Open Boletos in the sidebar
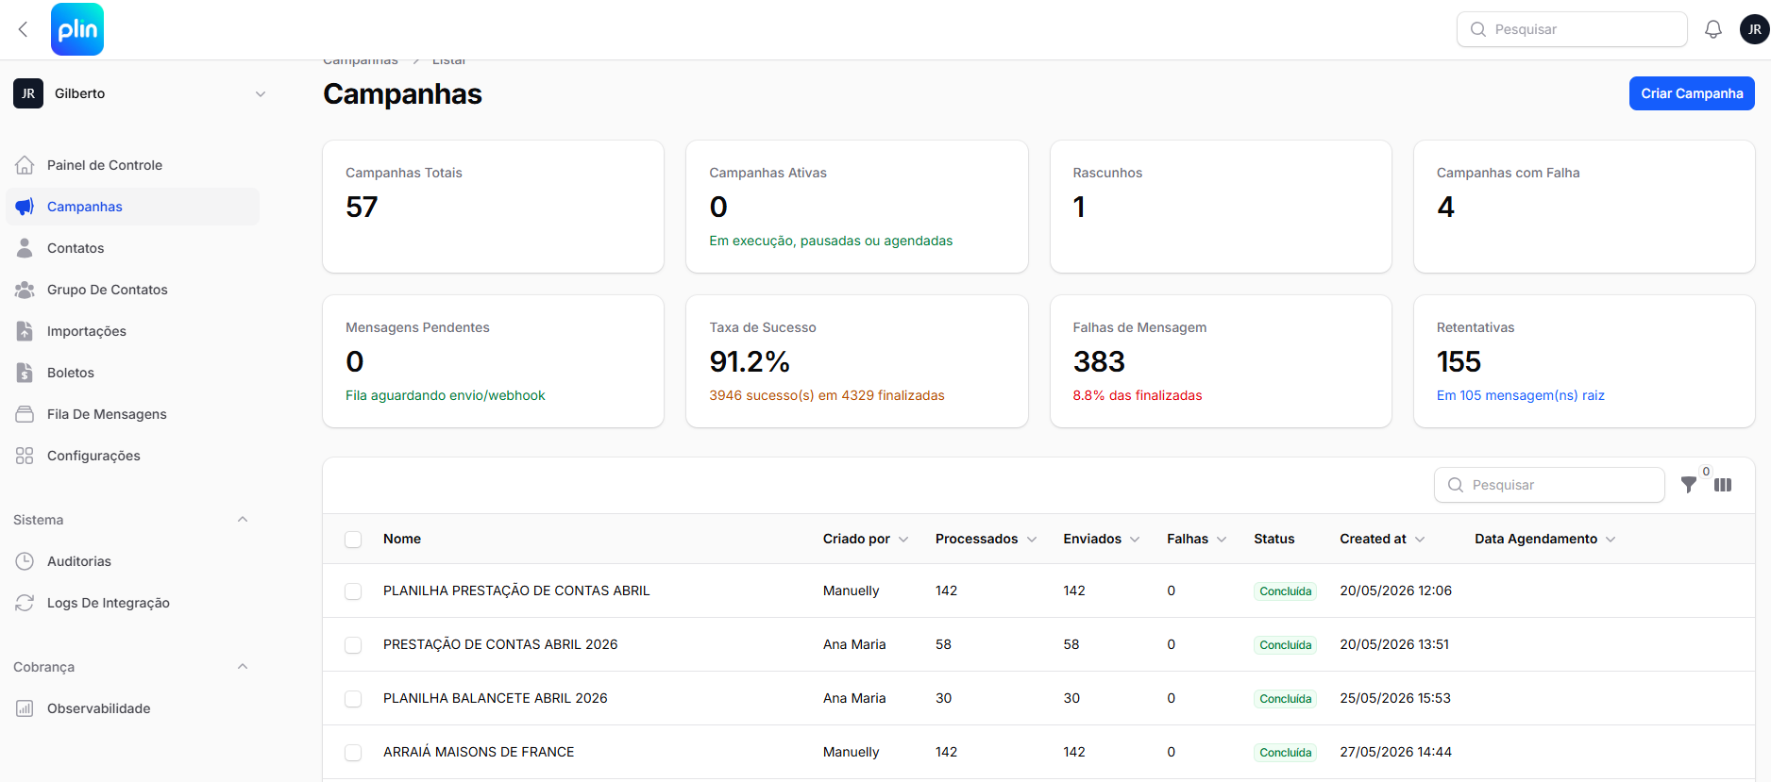1771x782 pixels. (x=132, y=373)
